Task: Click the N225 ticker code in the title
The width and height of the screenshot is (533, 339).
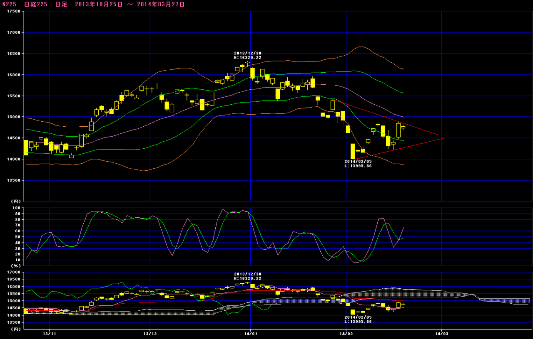Action: (x=9, y=4)
